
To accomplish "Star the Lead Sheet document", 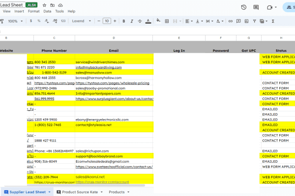I will pyautogui.click(x=44, y=5).
